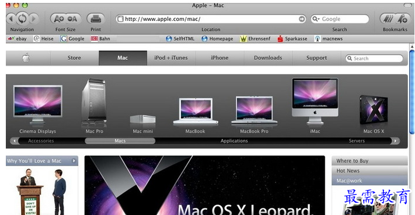Open the Downloads tab
This screenshot has height=215, width=415.
268,58
